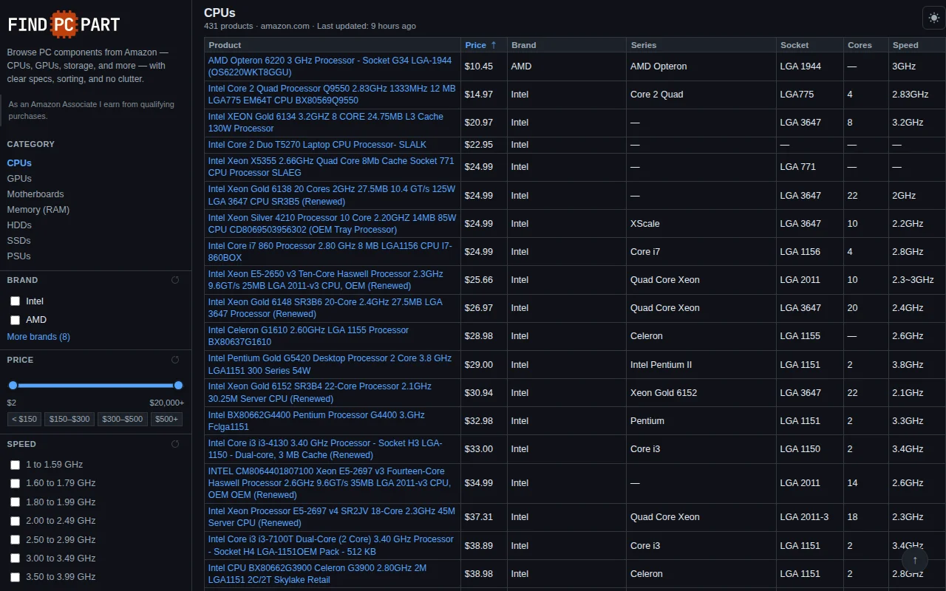Go to the SSDs category
Image resolution: width=946 pixels, height=591 pixels.
click(x=19, y=241)
